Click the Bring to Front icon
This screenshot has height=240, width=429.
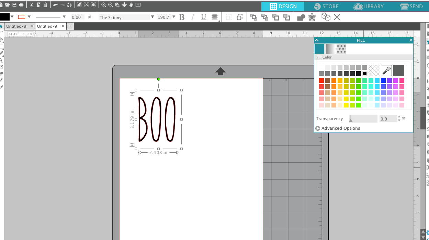[x=254, y=17]
